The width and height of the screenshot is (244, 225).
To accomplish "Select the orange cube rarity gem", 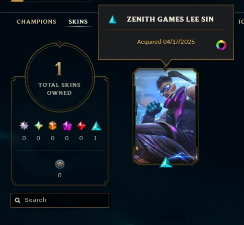I will pos(53,126).
